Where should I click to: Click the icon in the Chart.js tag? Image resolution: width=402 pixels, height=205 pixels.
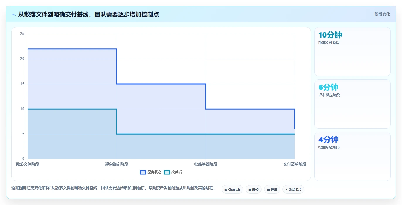pos(226,190)
